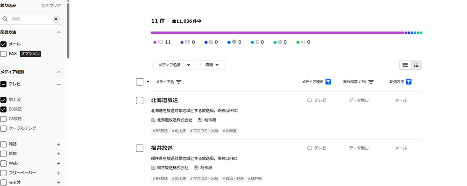Click 全てクリア to reset filters
This screenshot has height=186, width=467.
[51, 6]
